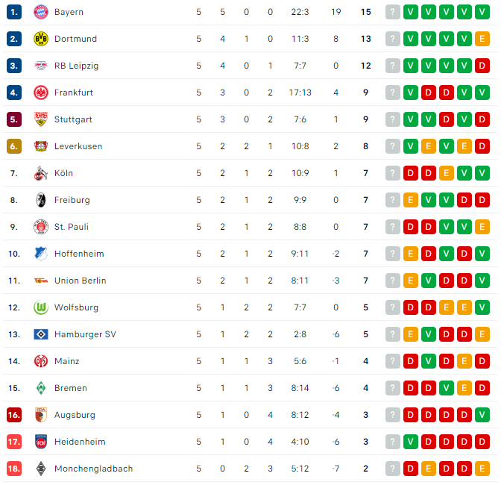The height and width of the screenshot is (485, 504).
Task: Click the Heidenheim team name
Action: tap(79, 442)
